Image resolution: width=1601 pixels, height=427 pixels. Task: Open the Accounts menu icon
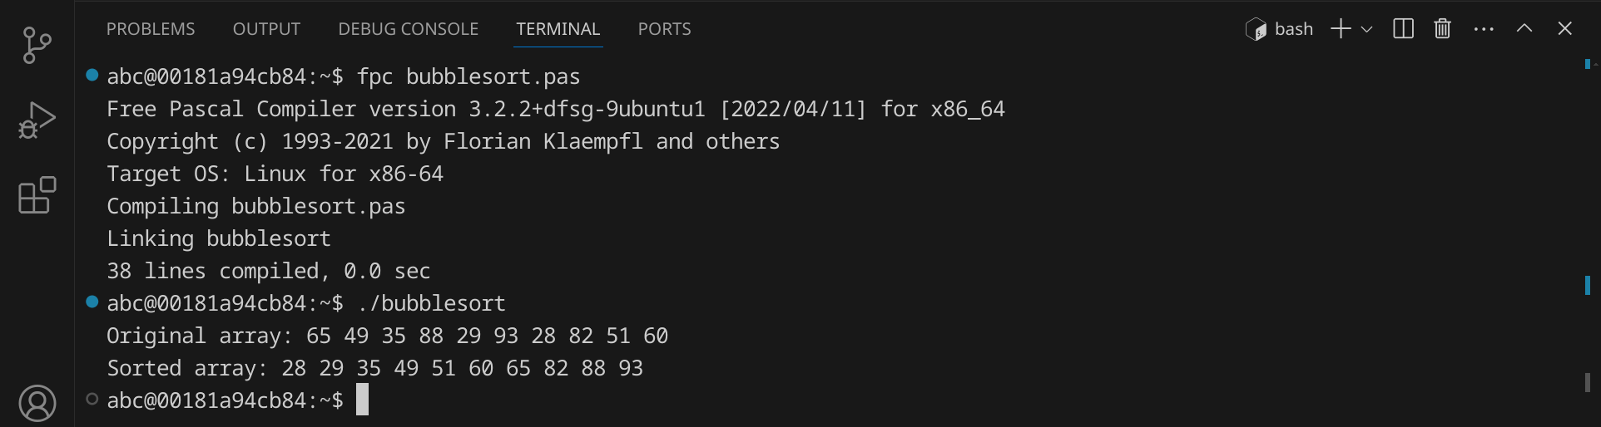(37, 404)
